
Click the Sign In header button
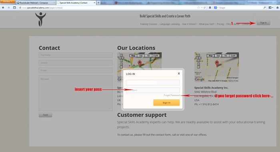263,23
